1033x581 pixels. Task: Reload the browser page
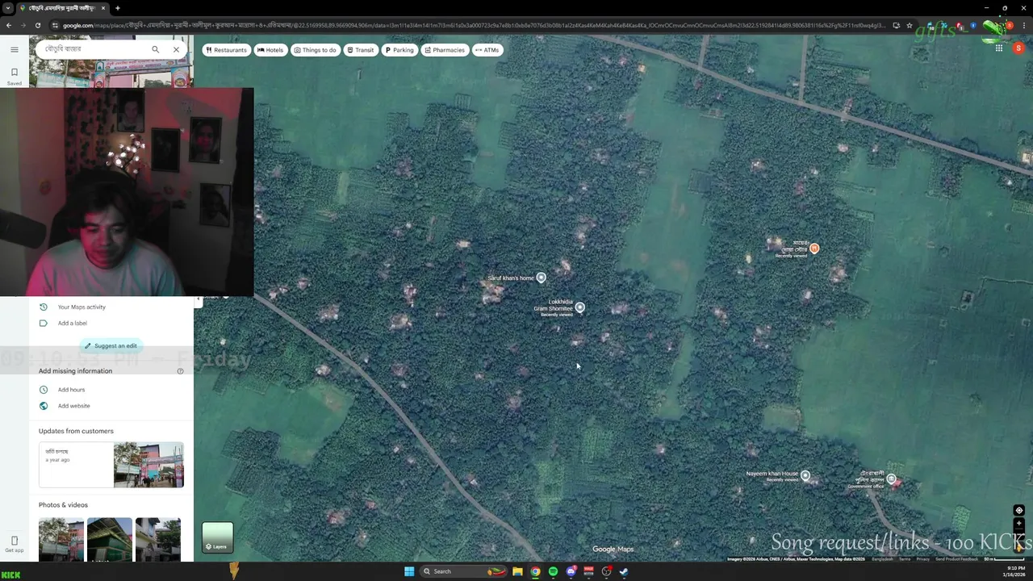click(x=38, y=25)
